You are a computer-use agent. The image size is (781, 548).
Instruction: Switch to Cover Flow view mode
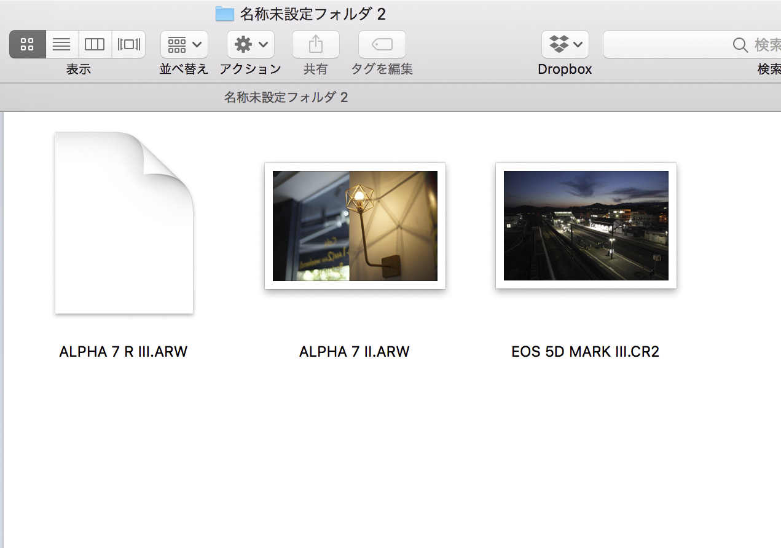(128, 44)
